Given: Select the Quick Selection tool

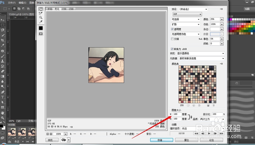Looking at the screenshot, I should [3, 35].
